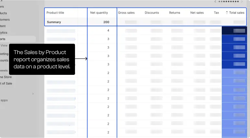The height and width of the screenshot is (138, 250).
Task: Click the next page arrow above the table
Action: coord(242,1)
